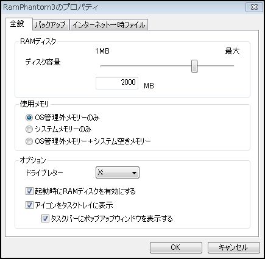Open the ドライブレター dropdown showing X:

click(118, 172)
